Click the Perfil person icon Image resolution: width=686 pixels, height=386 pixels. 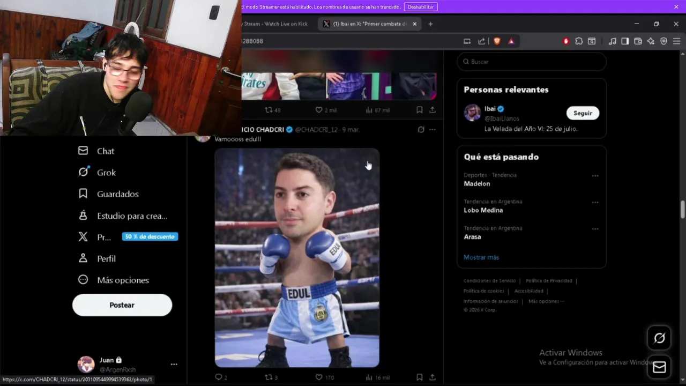point(83,258)
